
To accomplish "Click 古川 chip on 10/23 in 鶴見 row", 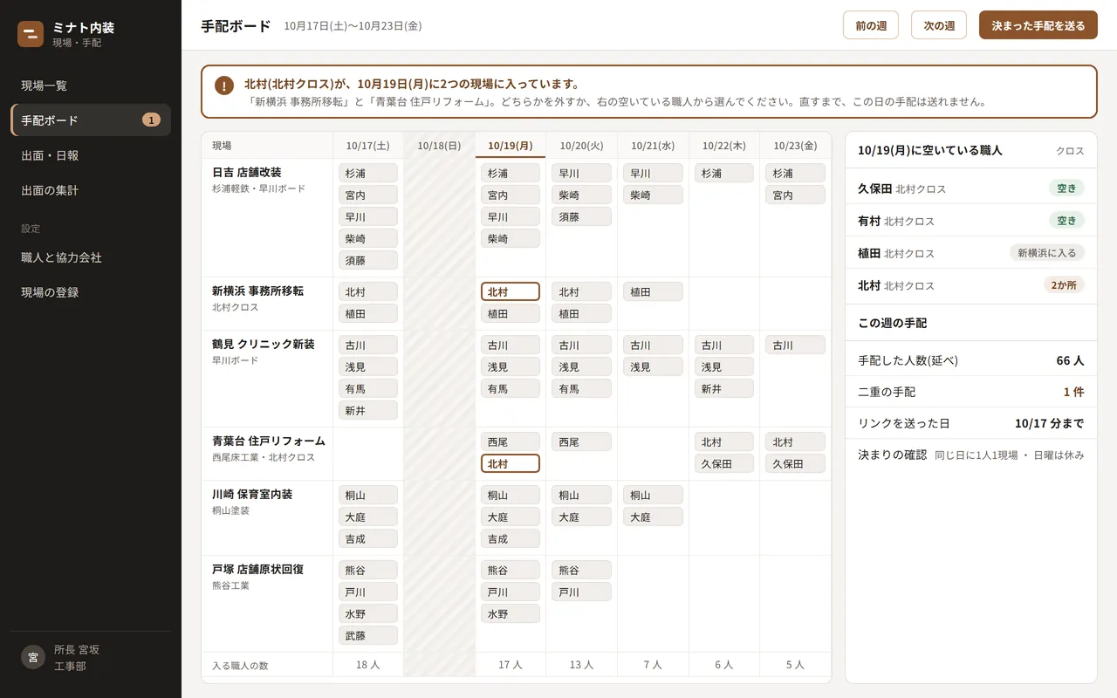I will pyautogui.click(x=796, y=345).
